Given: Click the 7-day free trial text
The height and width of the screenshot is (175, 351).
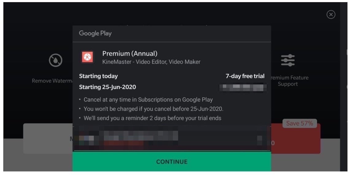Looking at the screenshot, I should pos(245,76).
